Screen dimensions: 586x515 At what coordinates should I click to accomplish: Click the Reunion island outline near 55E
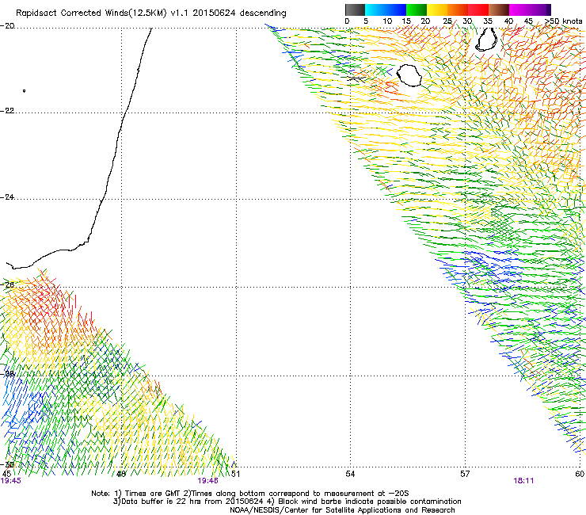point(409,75)
